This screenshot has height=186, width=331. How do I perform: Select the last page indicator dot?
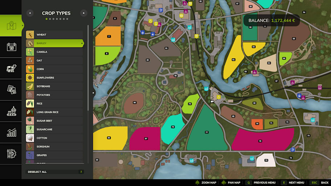point(67,19)
